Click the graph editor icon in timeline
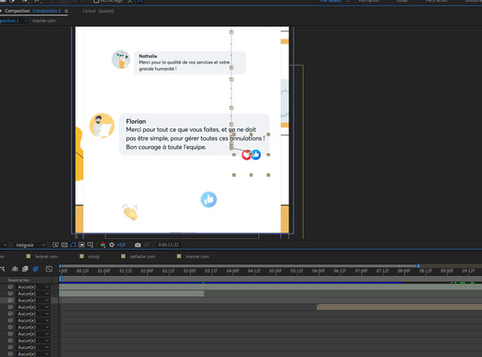This screenshot has width=482, height=357. point(49,268)
